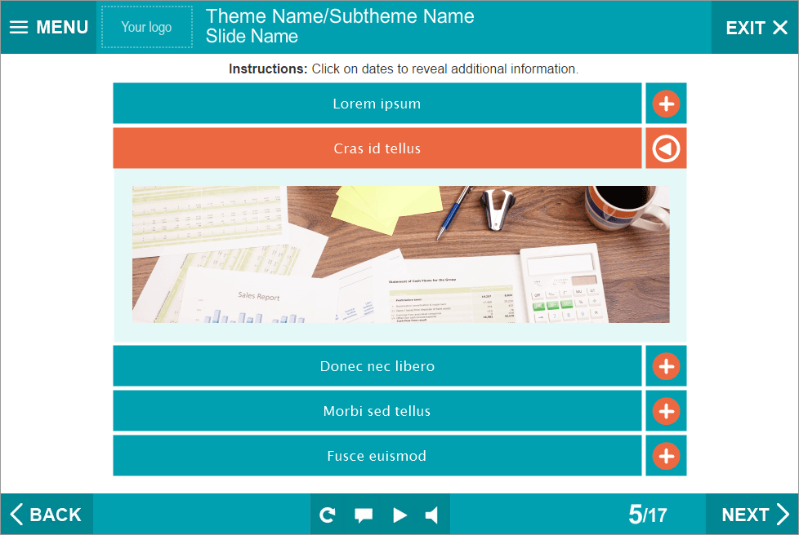Go to the NEXT slide
The image size is (799, 535).
(x=754, y=515)
